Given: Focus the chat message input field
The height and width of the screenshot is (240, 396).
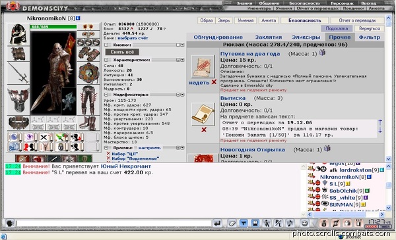Looking at the screenshot, I should [x=114, y=223].
